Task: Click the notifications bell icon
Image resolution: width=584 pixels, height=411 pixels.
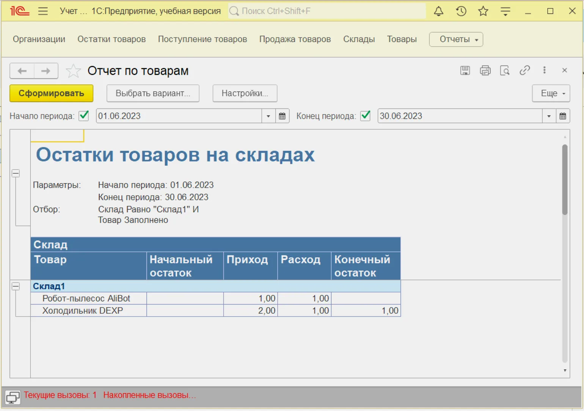Action: point(438,11)
